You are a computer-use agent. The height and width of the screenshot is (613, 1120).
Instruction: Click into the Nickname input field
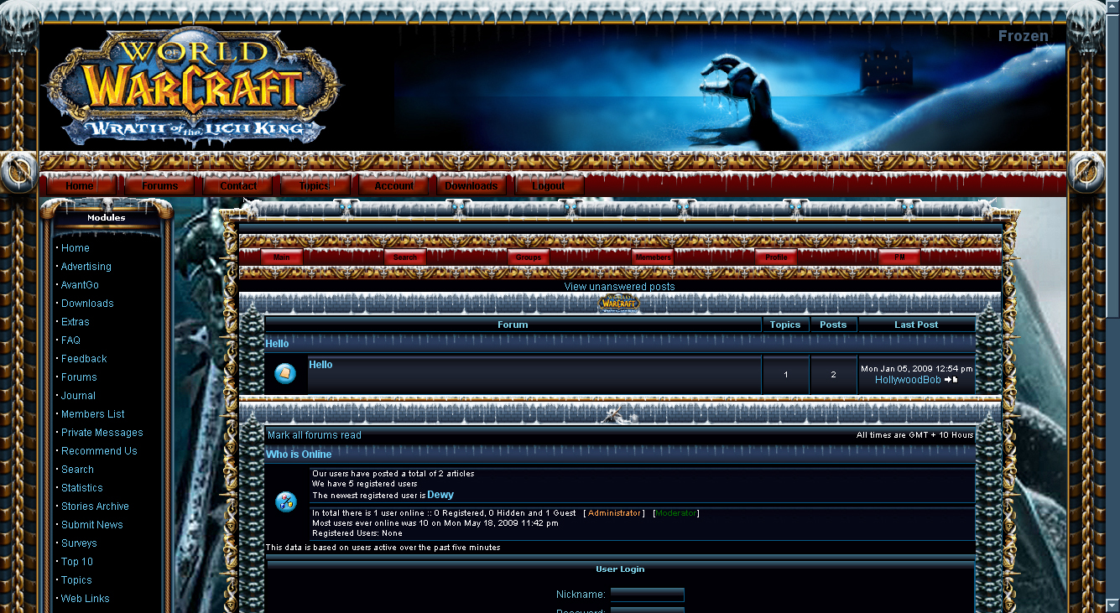tap(647, 595)
